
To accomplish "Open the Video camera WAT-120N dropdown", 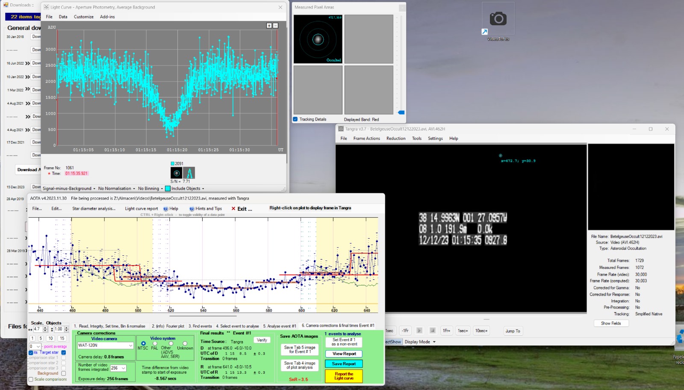I will 105,346.
